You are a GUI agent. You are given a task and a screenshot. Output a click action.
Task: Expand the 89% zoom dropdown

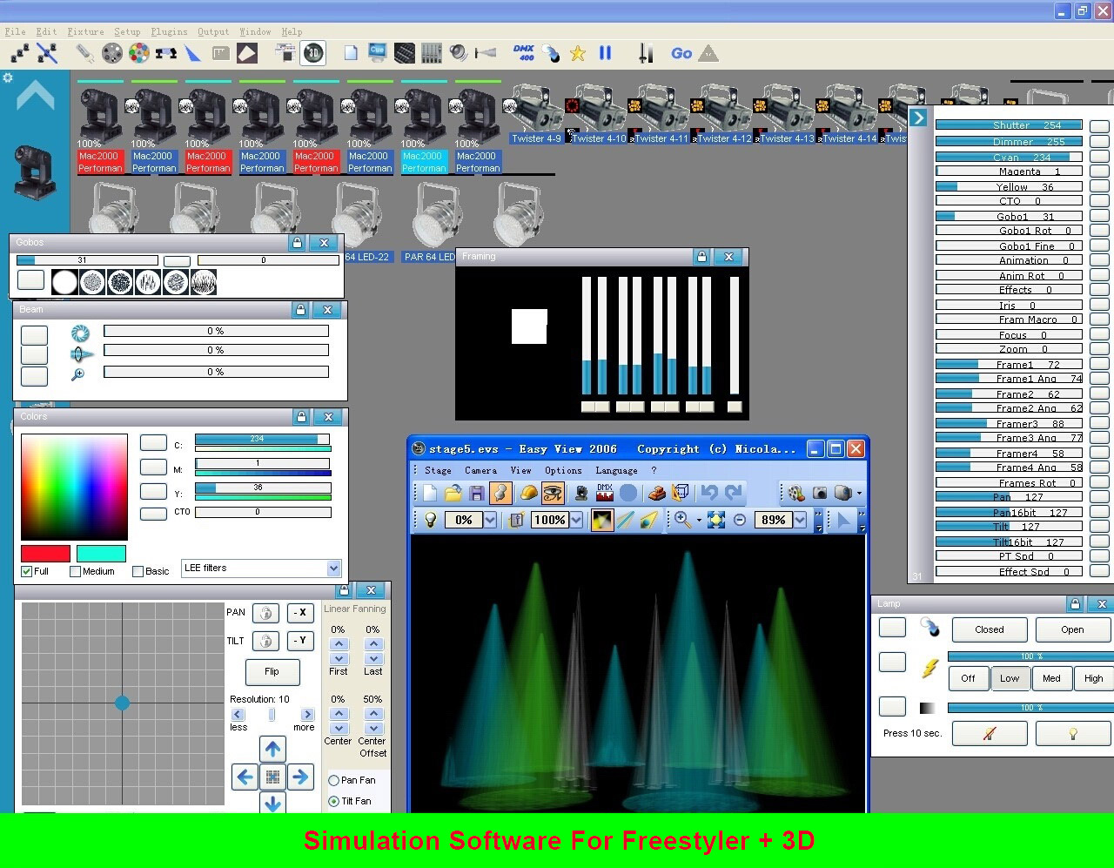point(800,521)
